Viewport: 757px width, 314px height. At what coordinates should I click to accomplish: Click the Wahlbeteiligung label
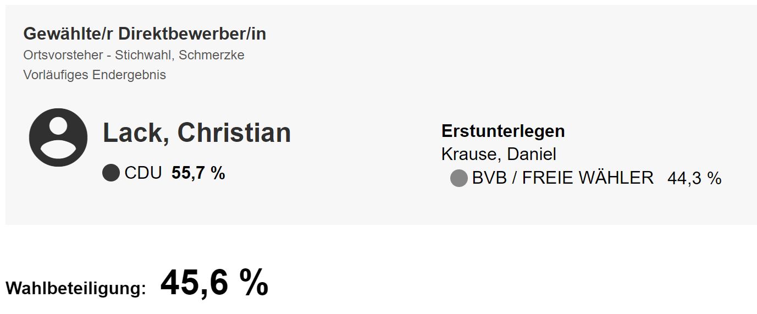(x=76, y=288)
